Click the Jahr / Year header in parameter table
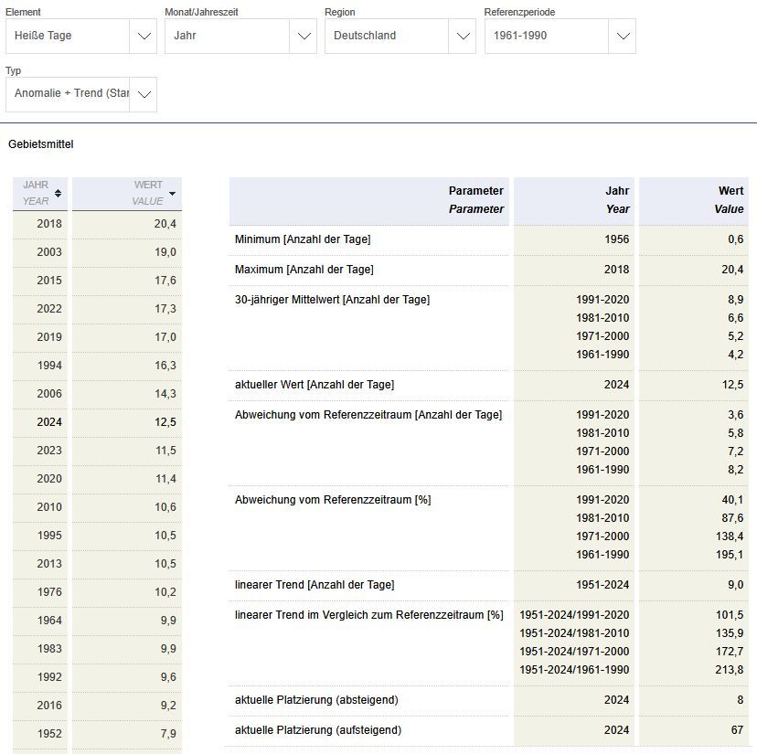Image resolution: width=757 pixels, height=754 pixels. click(574, 200)
